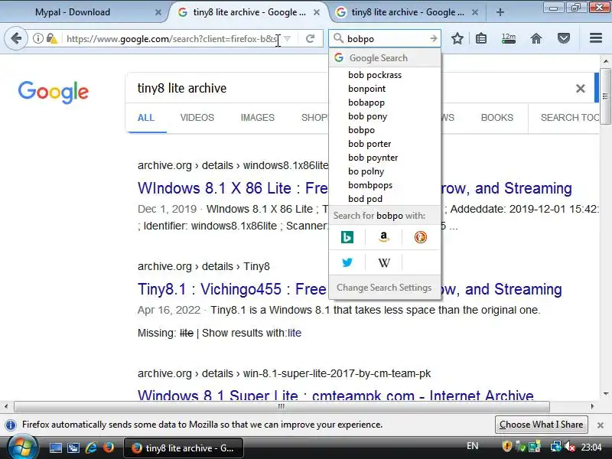Launch Internet Explorer from the taskbar
This screenshot has height=459, width=612.
click(91, 448)
